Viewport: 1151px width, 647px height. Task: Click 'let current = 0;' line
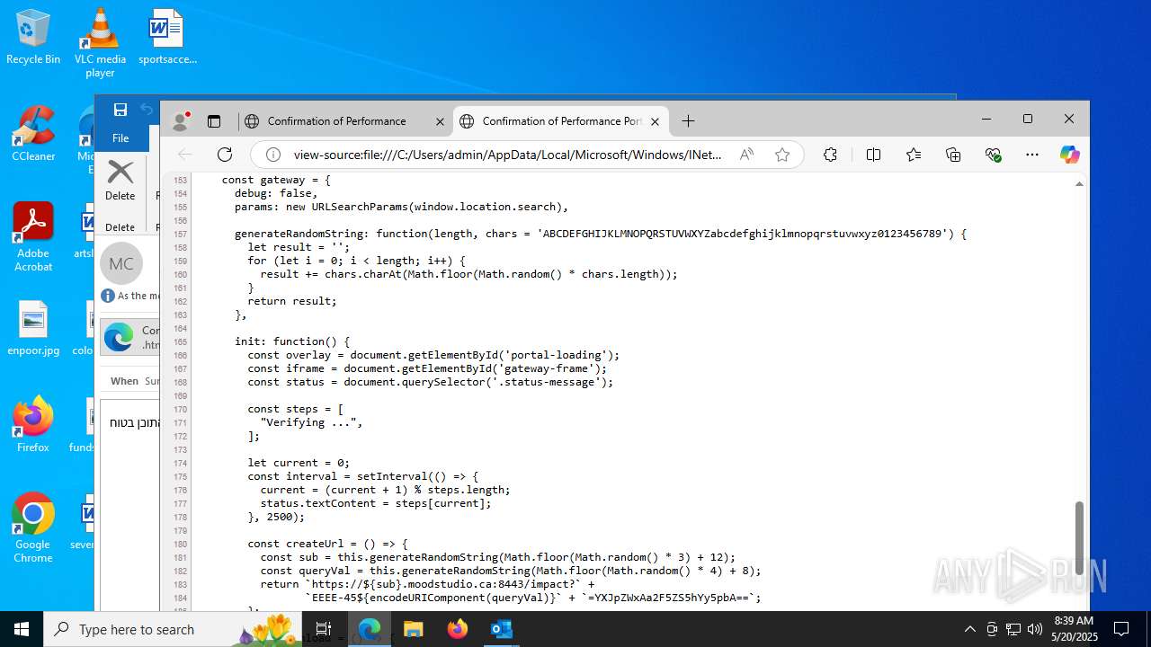pos(299,463)
